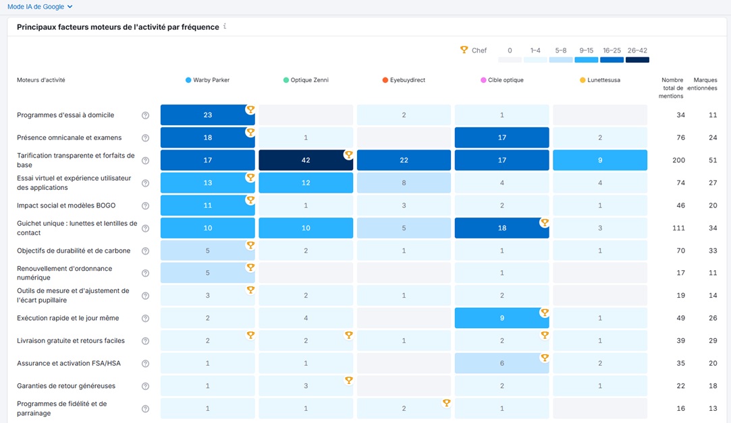Select the Cible optique column header
This screenshot has width=731, height=423.
(x=502, y=80)
